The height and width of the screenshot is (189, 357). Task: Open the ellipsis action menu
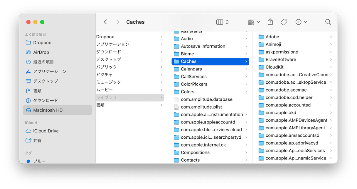[x=301, y=22]
